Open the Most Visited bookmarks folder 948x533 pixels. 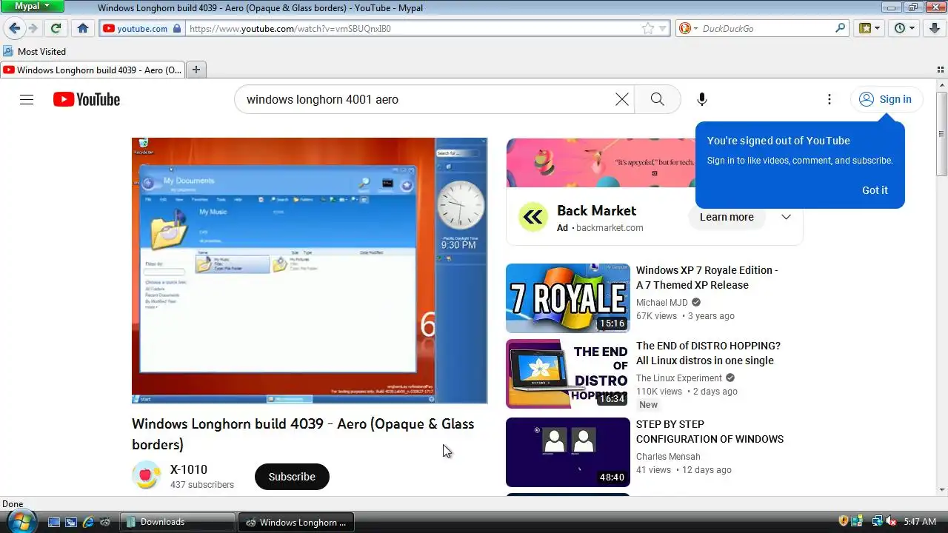click(x=35, y=51)
